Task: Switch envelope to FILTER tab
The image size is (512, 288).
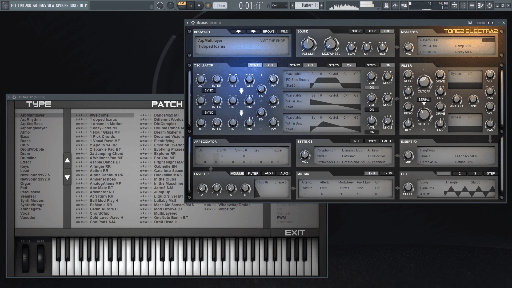Action: 253,174
